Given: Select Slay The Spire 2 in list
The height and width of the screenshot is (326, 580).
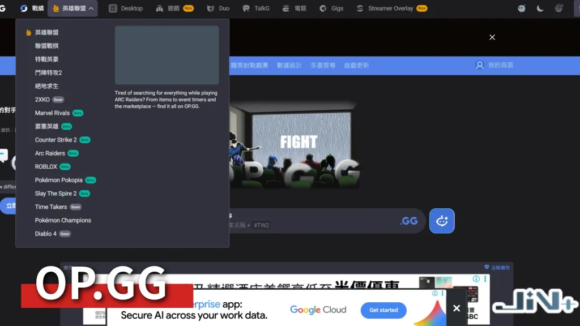Looking at the screenshot, I should (x=56, y=194).
